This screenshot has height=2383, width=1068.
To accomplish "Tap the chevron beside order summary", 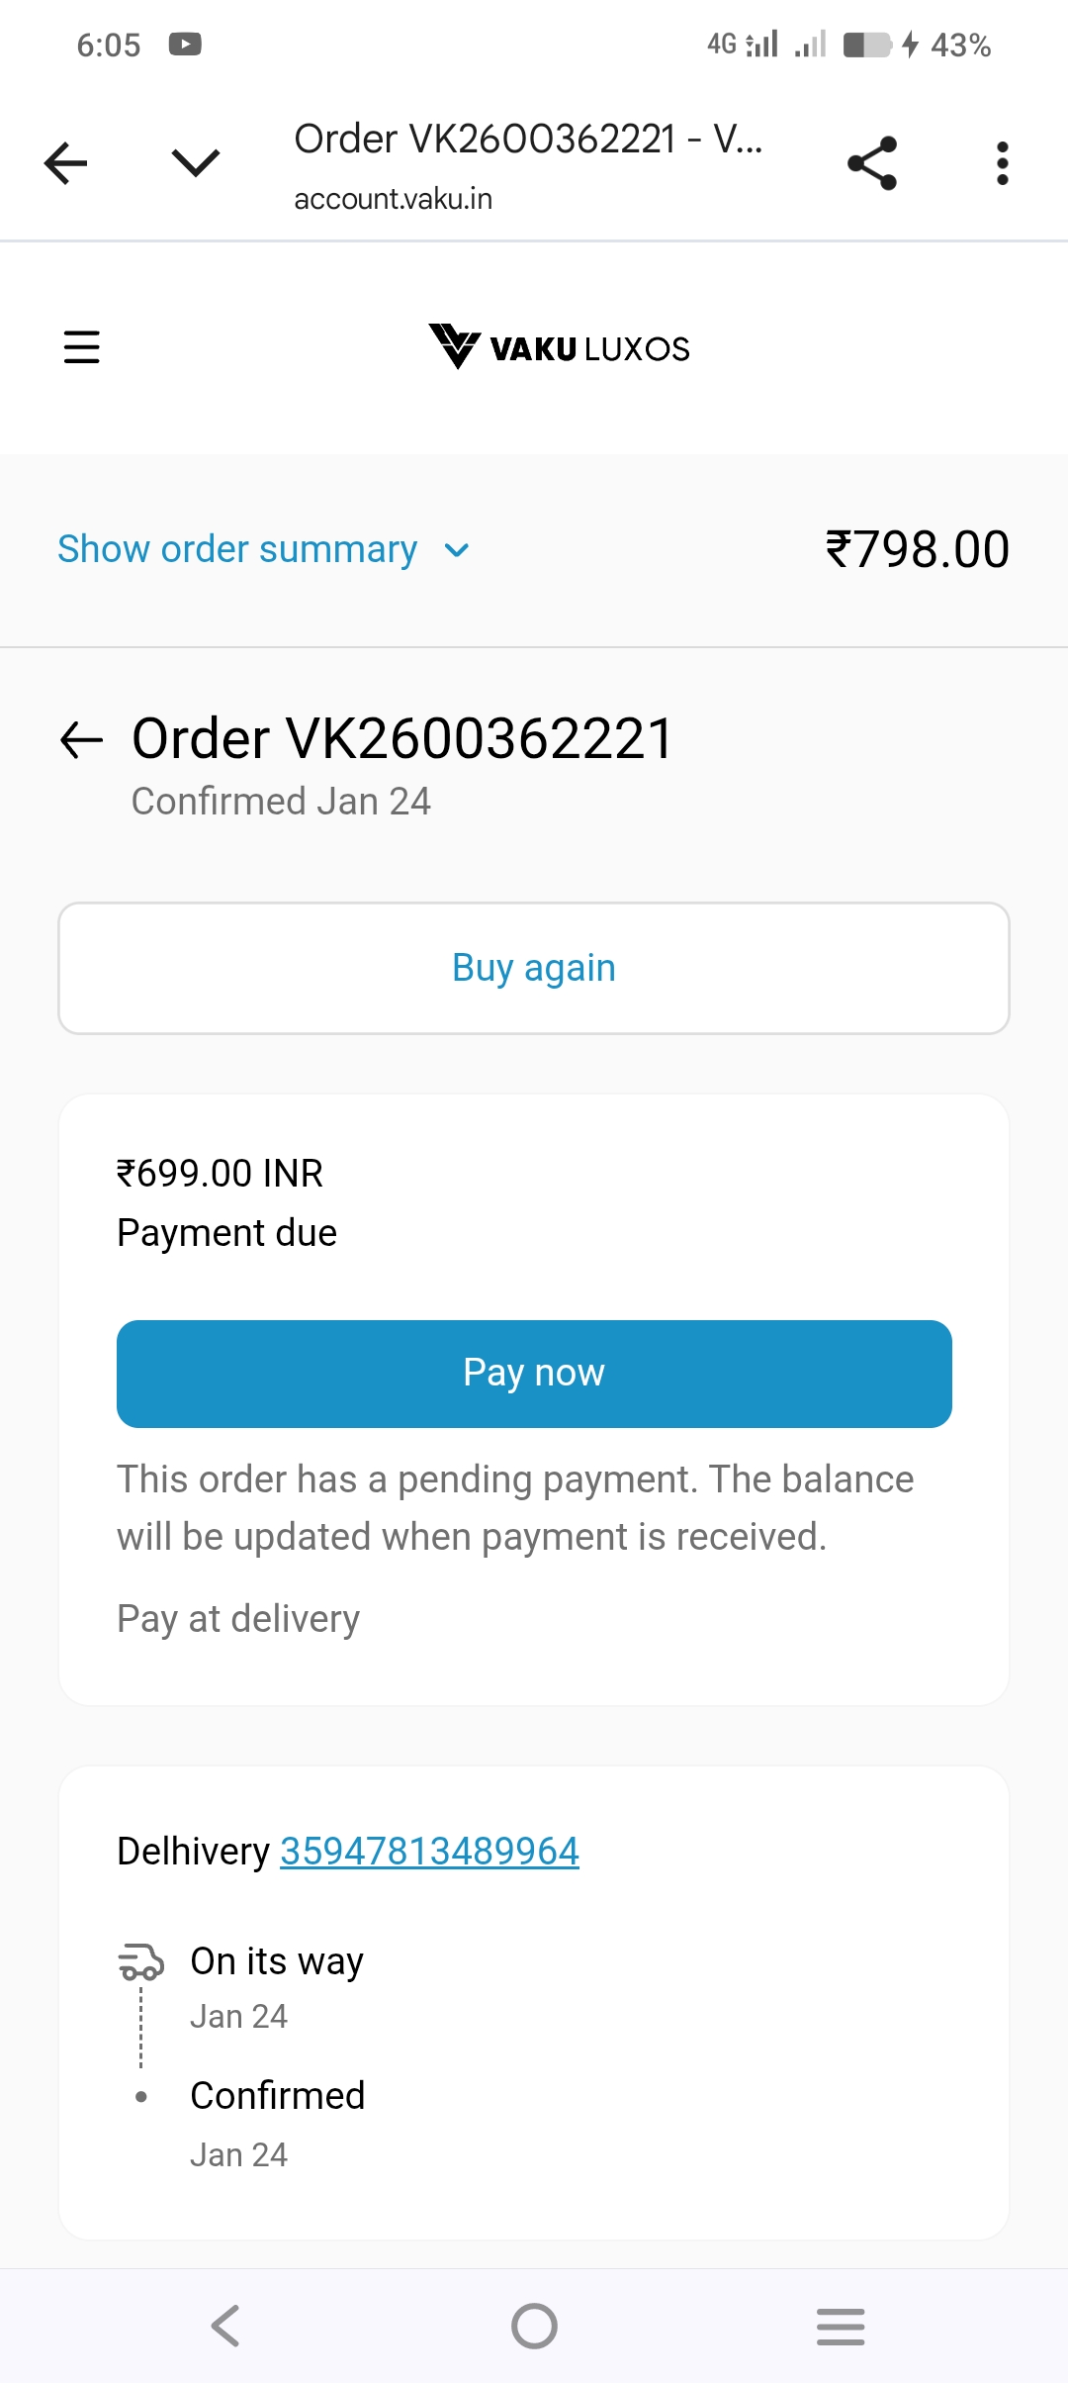I will [457, 550].
